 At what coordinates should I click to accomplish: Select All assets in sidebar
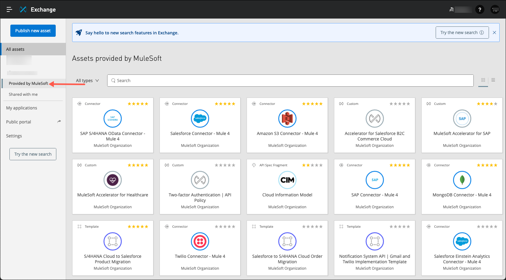[33, 49]
